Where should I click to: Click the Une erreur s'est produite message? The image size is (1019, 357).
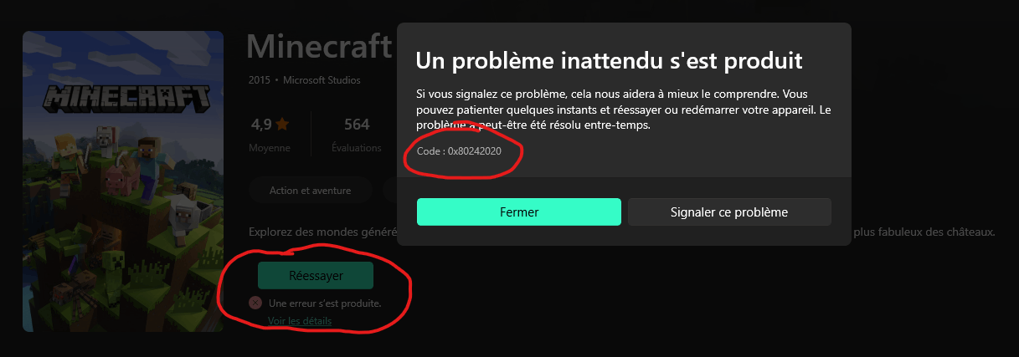[x=325, y=303]
